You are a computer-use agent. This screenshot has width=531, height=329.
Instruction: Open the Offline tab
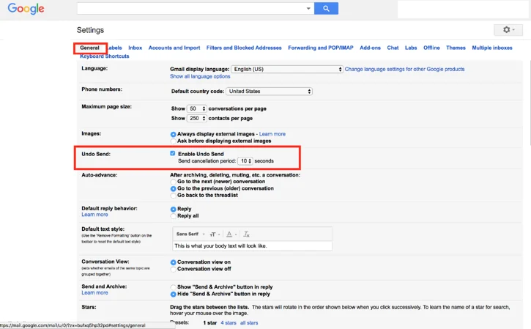(x=431, y=48)
